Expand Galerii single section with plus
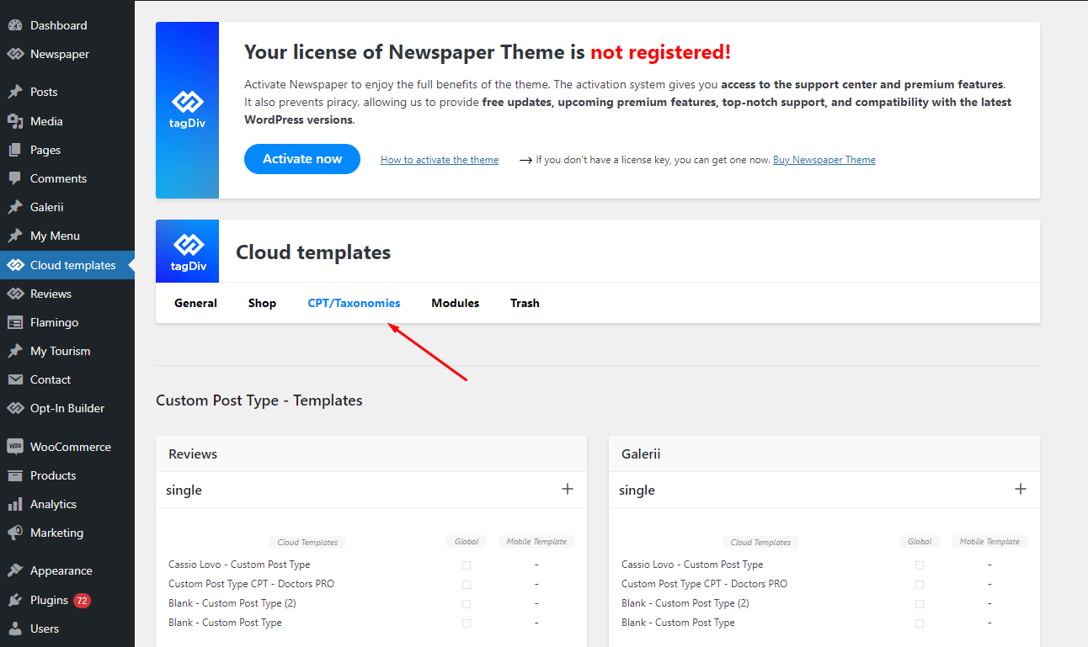 tap(1021, 489)
